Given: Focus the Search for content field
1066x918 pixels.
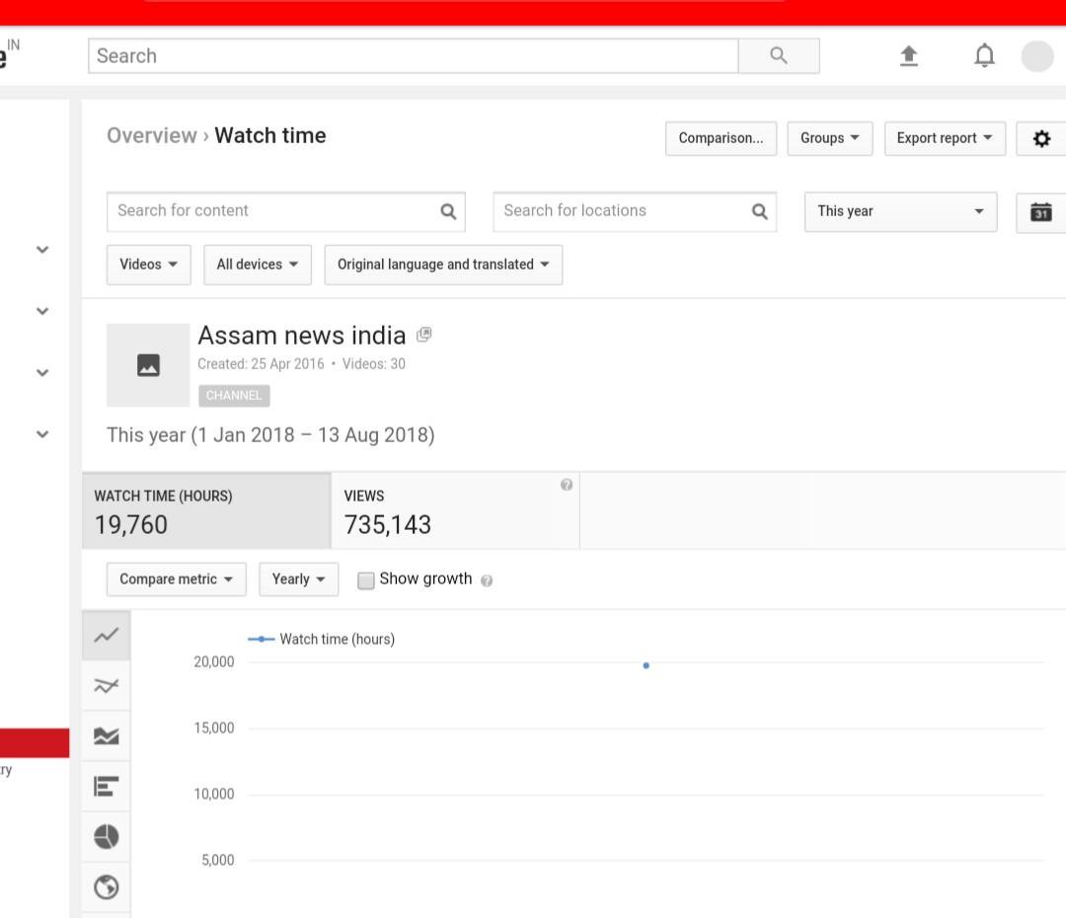Looking at the screenshot, I should pyautogui.click(x=285, y=211).
